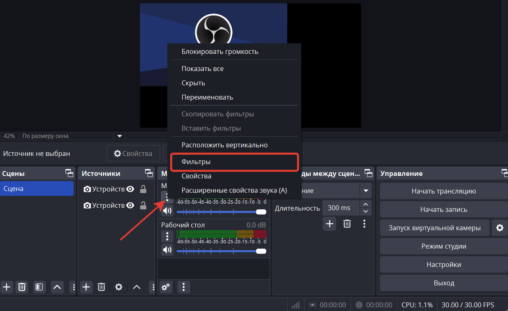508x311 pixels.
Task: Hide the first source with its eye icon
Action: [x=130, y=189]
